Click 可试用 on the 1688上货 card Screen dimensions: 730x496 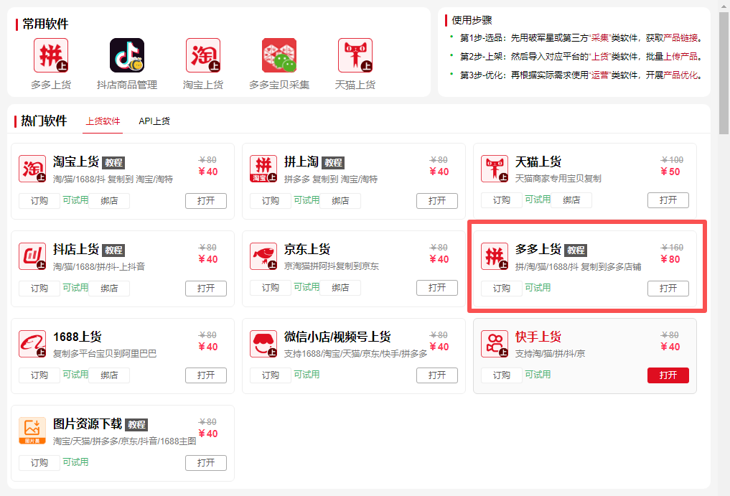coord(75,375)
